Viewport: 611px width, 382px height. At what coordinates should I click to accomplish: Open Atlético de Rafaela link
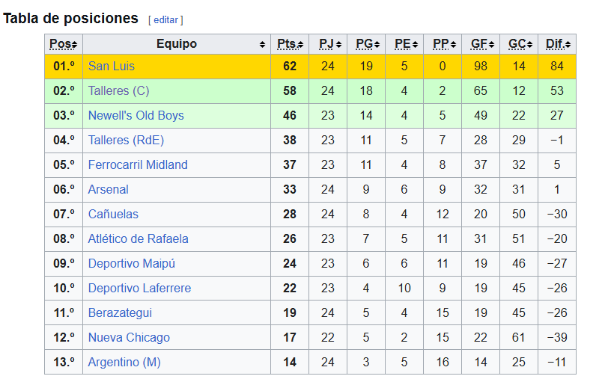pyautogui.click(x=138, y=239)
